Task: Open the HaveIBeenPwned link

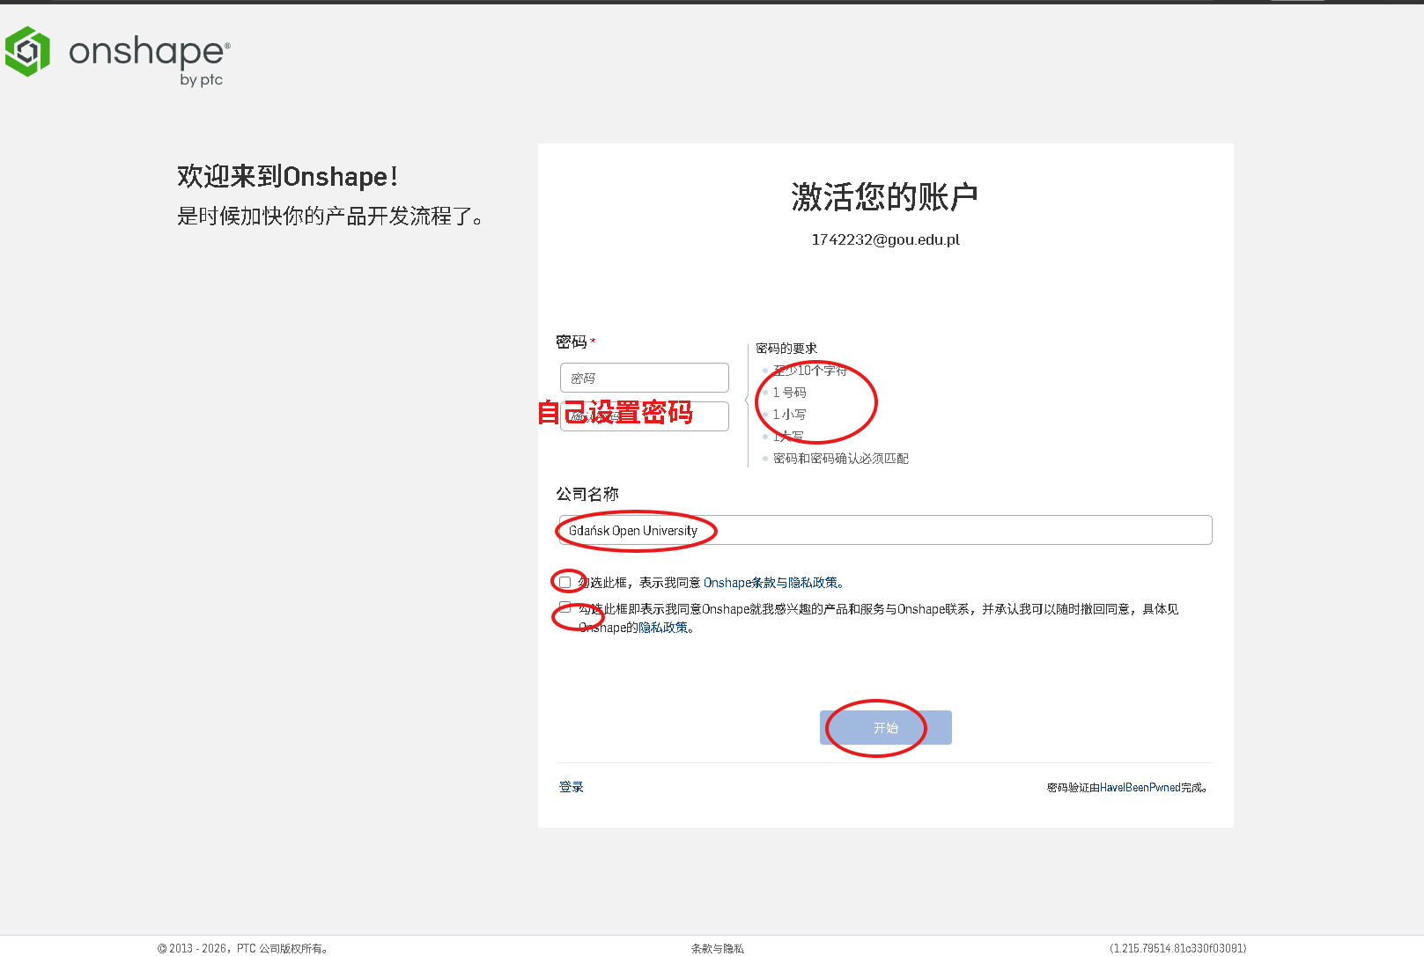Action: click(1140, 788)
